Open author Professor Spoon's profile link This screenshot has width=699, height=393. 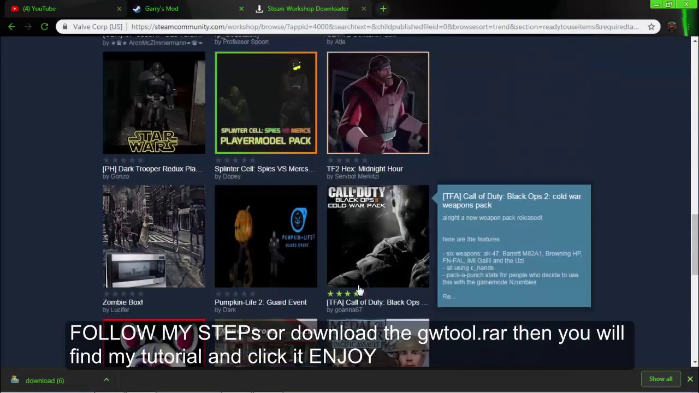[245, 41]
